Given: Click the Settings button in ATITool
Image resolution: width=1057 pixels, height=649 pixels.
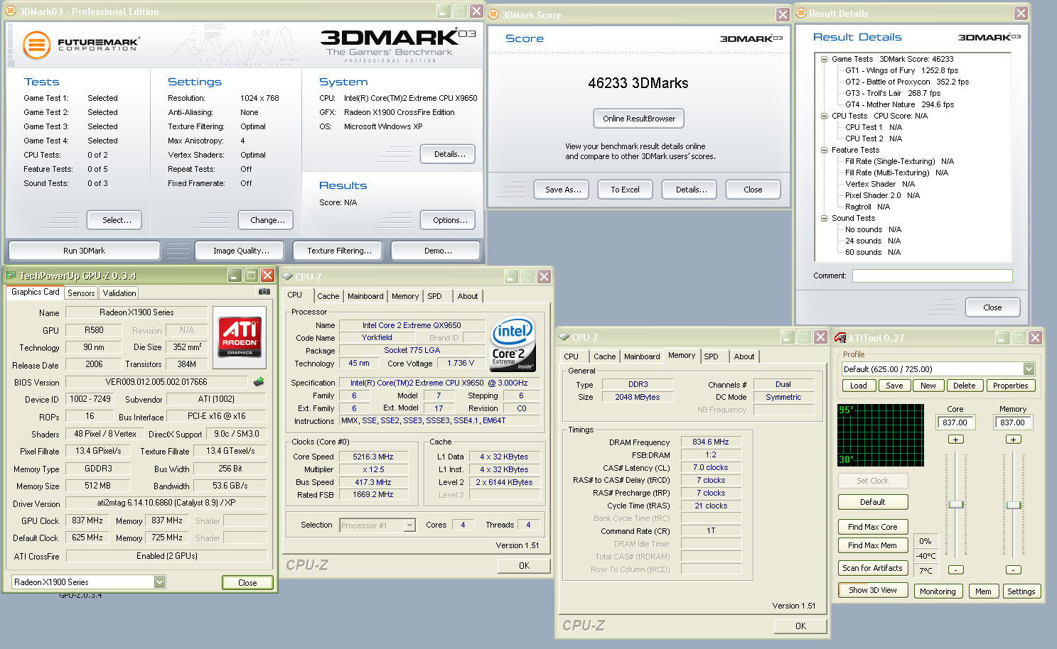Looking at the screenshot, I should tap(1021, 591).
